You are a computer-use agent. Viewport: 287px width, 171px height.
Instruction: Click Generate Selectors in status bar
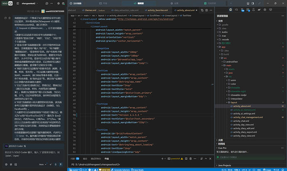pyautogui.click(x=121, y=170)
